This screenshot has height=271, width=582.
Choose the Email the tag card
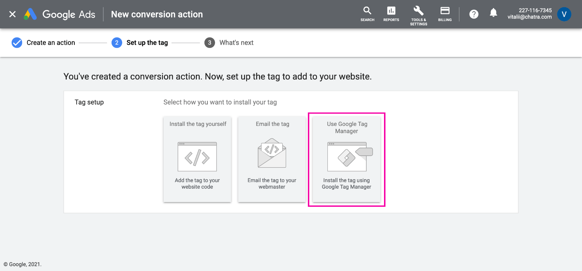point(272,159)
